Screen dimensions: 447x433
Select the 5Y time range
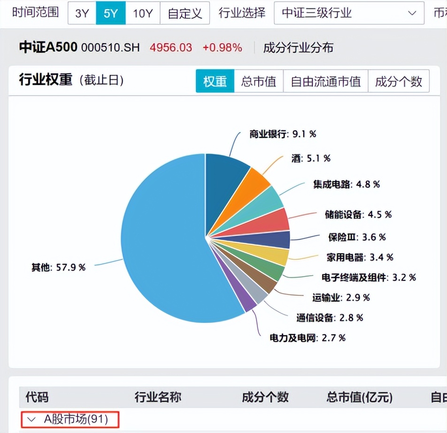coord(111,13)
